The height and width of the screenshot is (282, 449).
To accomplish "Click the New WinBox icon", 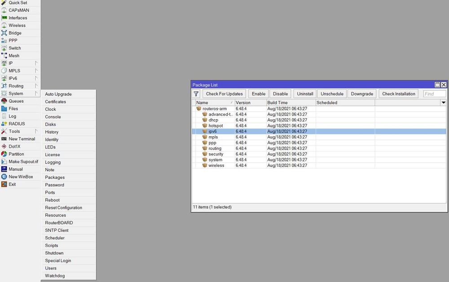I will pos(4,177).
